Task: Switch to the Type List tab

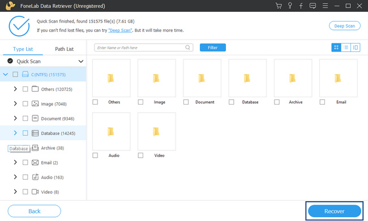Action: click(x=23, y=49)
